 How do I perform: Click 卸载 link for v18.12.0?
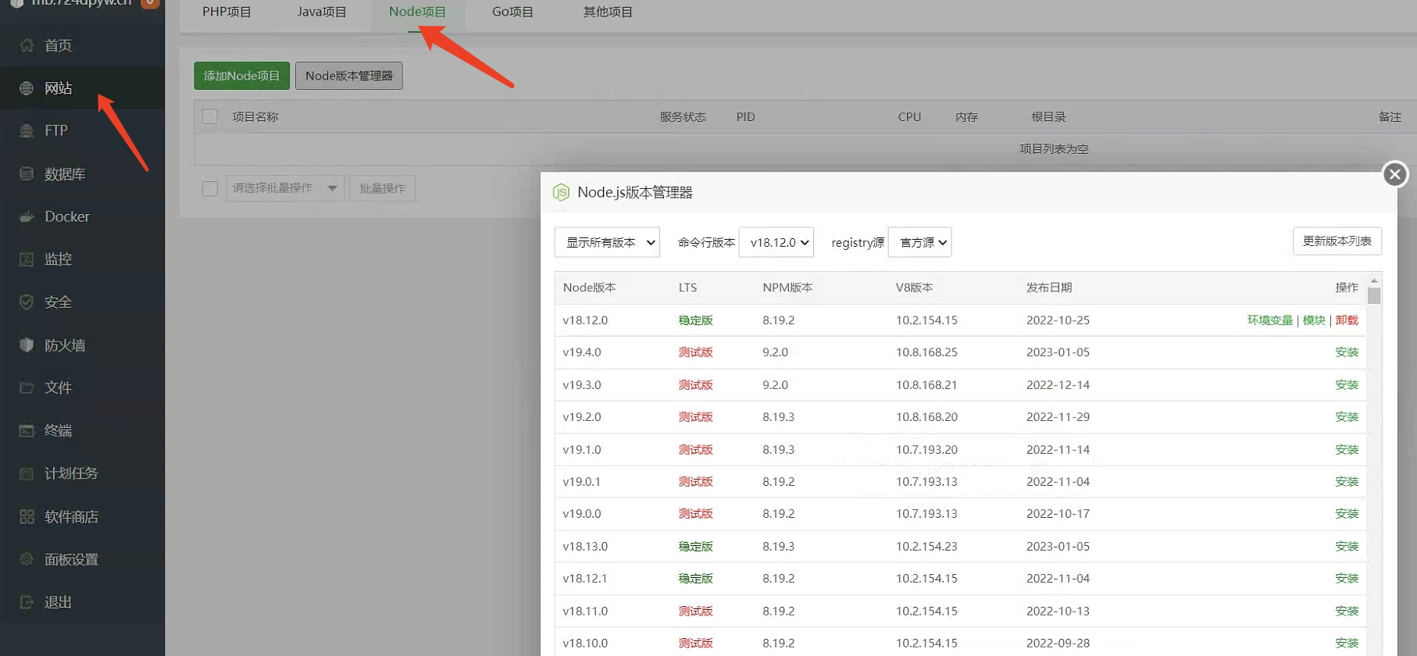point(1347,320)
